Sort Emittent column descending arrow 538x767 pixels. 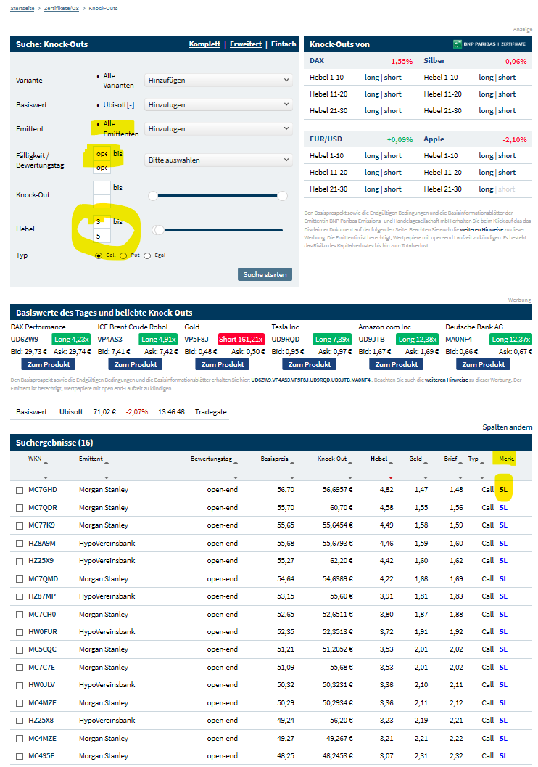coord(107,477)
